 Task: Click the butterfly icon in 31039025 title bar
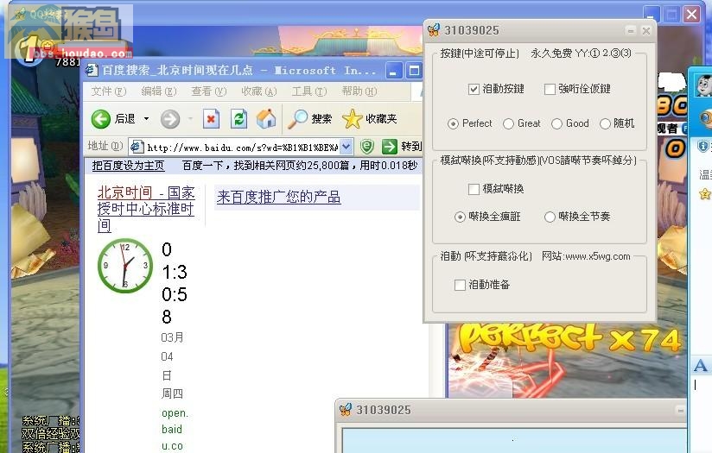pyautogui.click(x=434, y=30)
